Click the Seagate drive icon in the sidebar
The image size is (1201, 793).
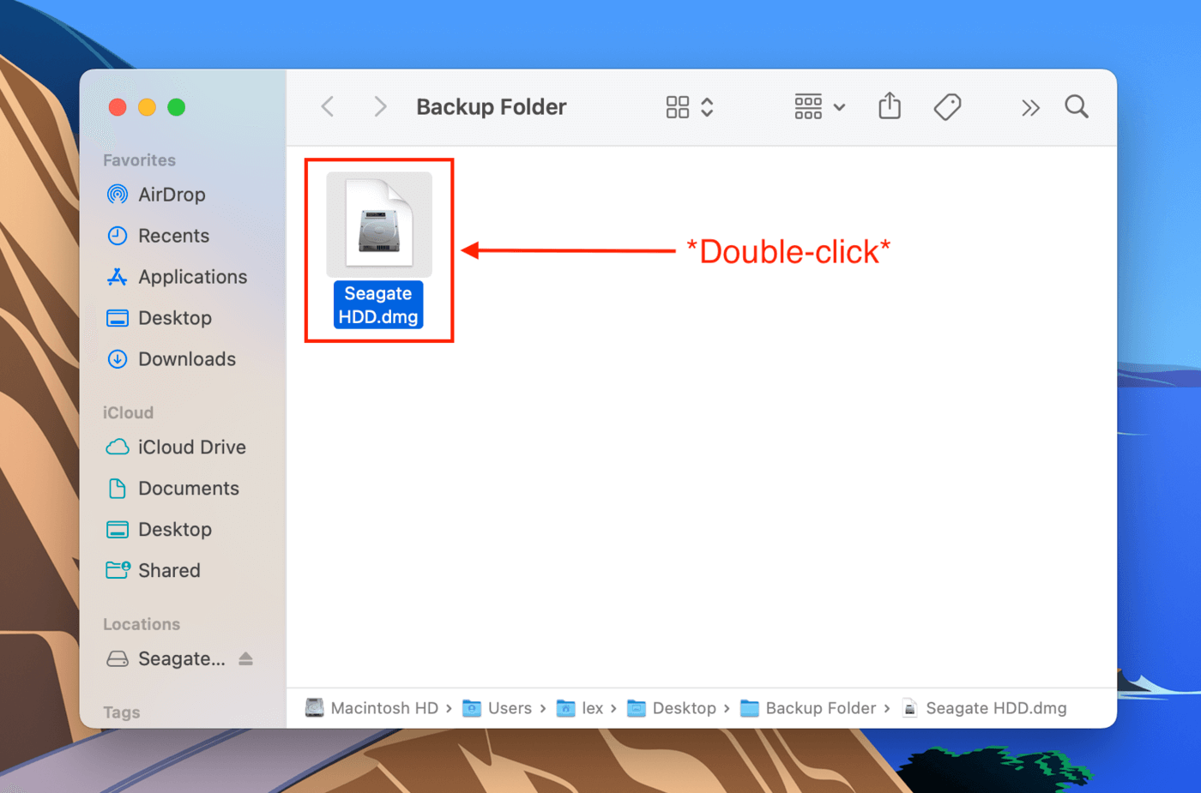click(118, 659)
